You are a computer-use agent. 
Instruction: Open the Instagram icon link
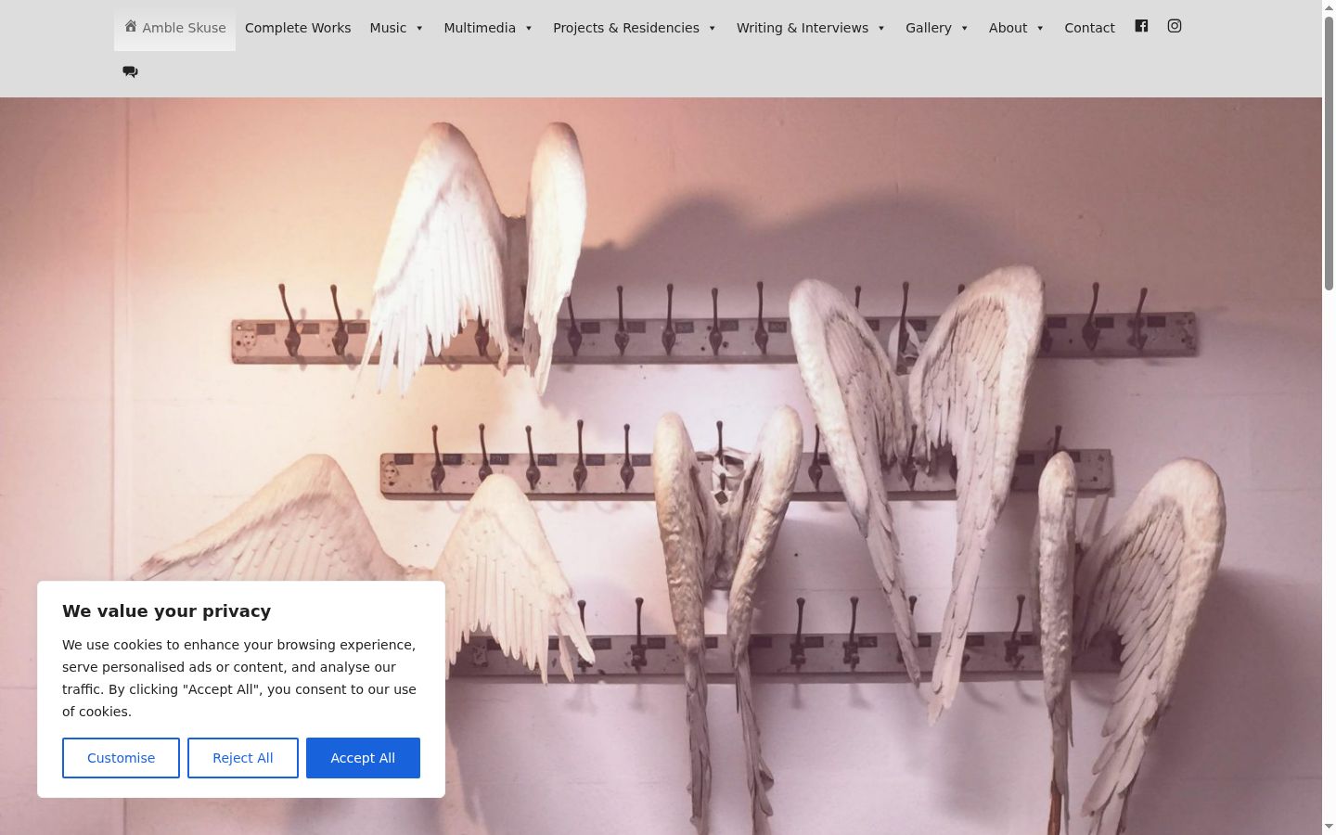pyautogui.click(x=1175, y=26)
